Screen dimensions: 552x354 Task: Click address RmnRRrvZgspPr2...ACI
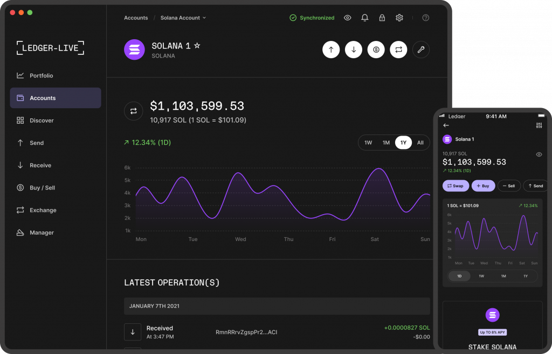click(246, 332)
